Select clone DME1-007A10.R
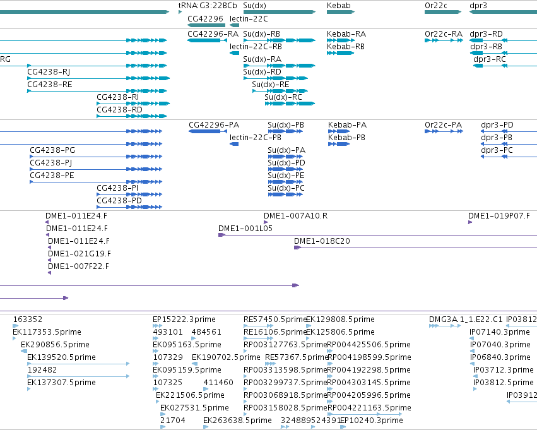Screen dimensions: 537x430 266,222
